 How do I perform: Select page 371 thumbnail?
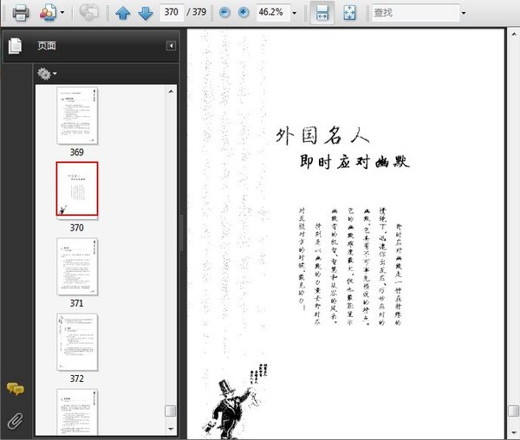tap(77, 268)
